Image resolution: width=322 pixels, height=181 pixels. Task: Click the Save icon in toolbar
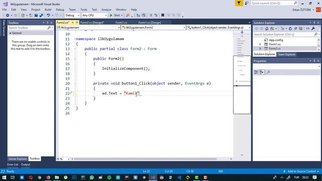[x=36, y=16]
